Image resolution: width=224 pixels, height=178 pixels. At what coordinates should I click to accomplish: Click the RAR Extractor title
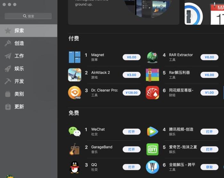(181, 55)
